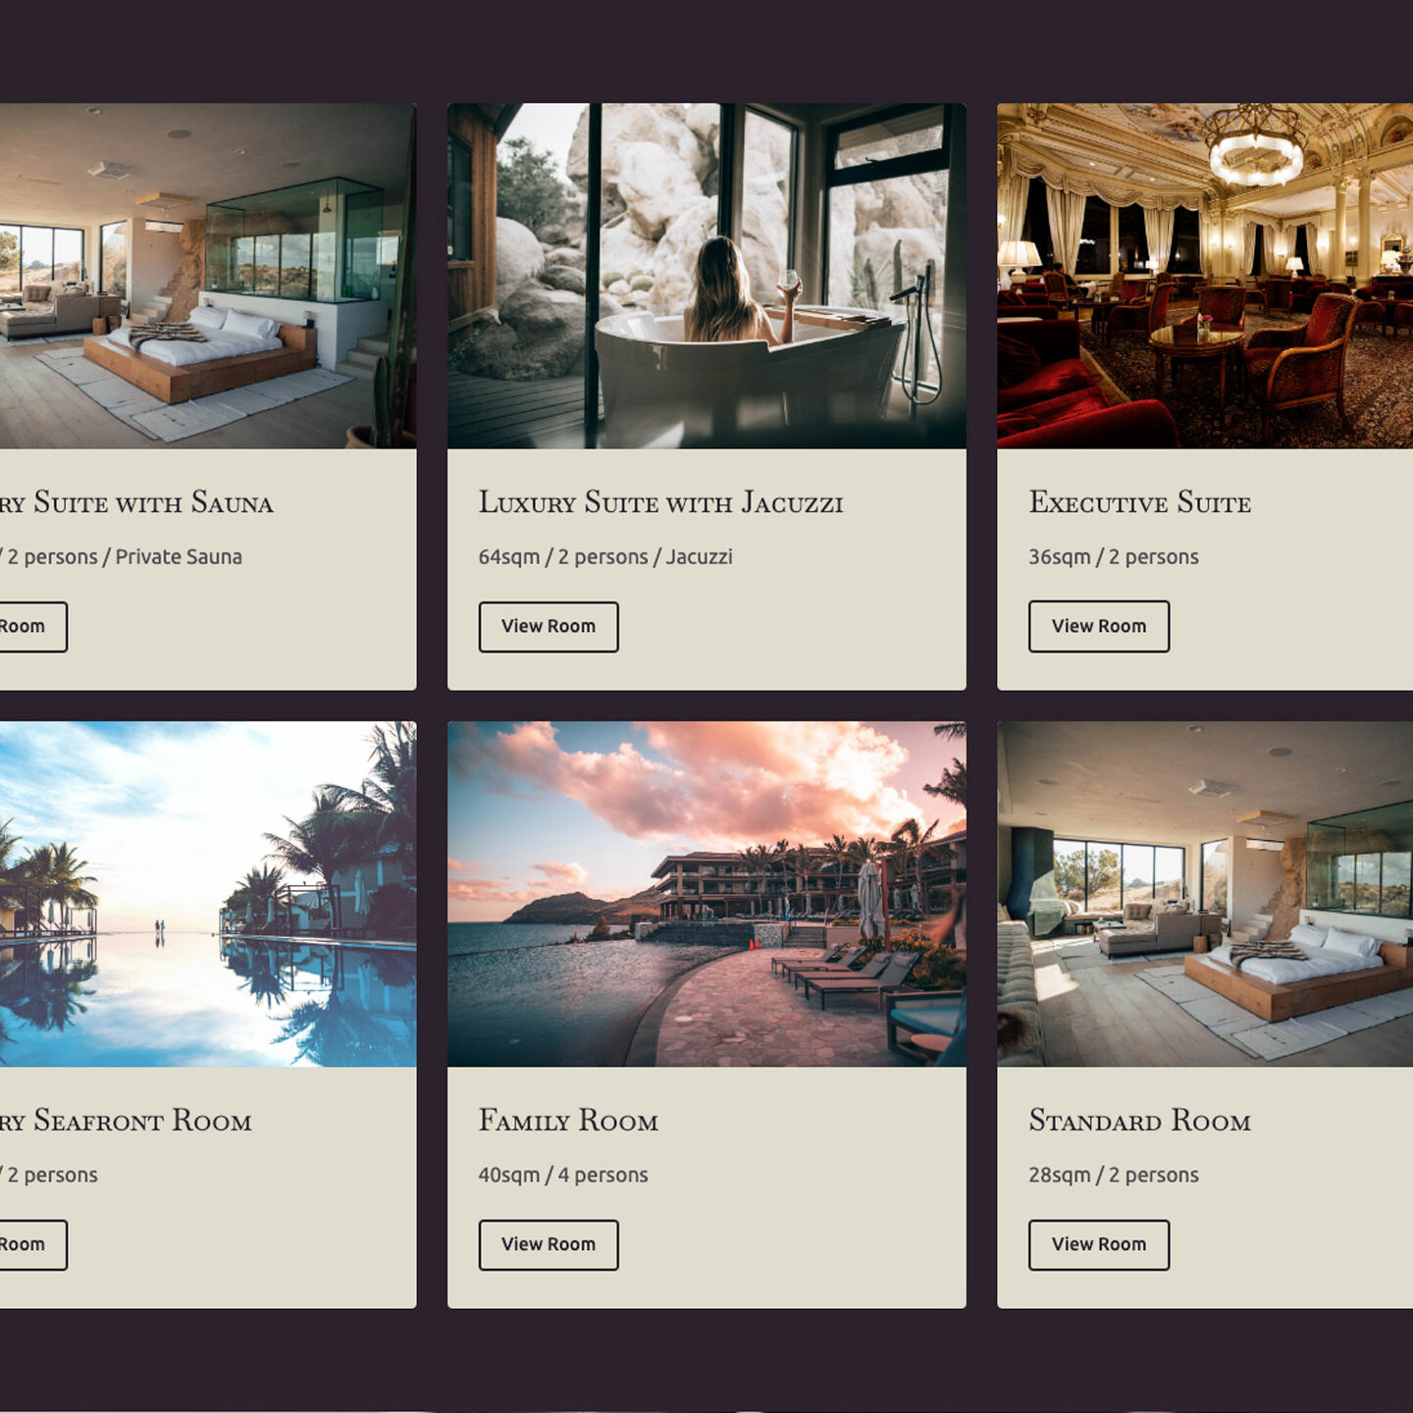Click View Room under Standard Room
This screenshot has width=1413, height=1413.
(1099, 1244)
